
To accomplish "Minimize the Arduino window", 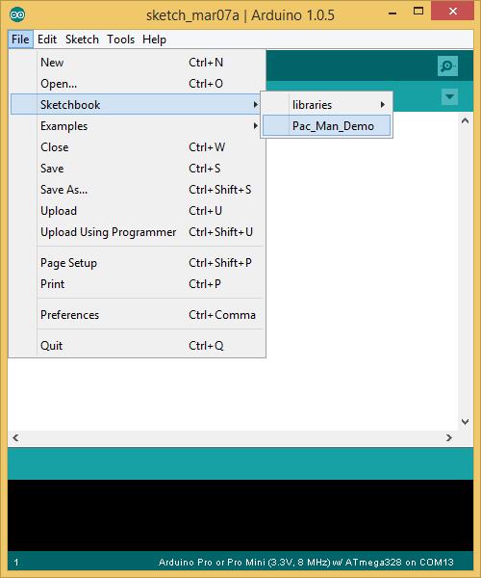I will 392,13.
